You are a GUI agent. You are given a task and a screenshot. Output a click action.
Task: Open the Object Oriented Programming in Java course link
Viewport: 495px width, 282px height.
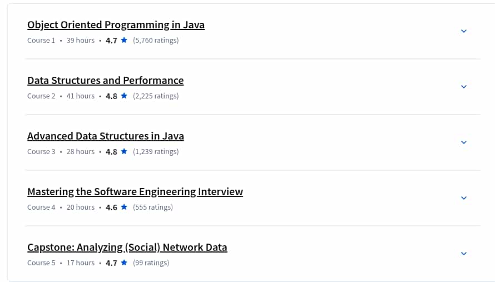point(116,25)
